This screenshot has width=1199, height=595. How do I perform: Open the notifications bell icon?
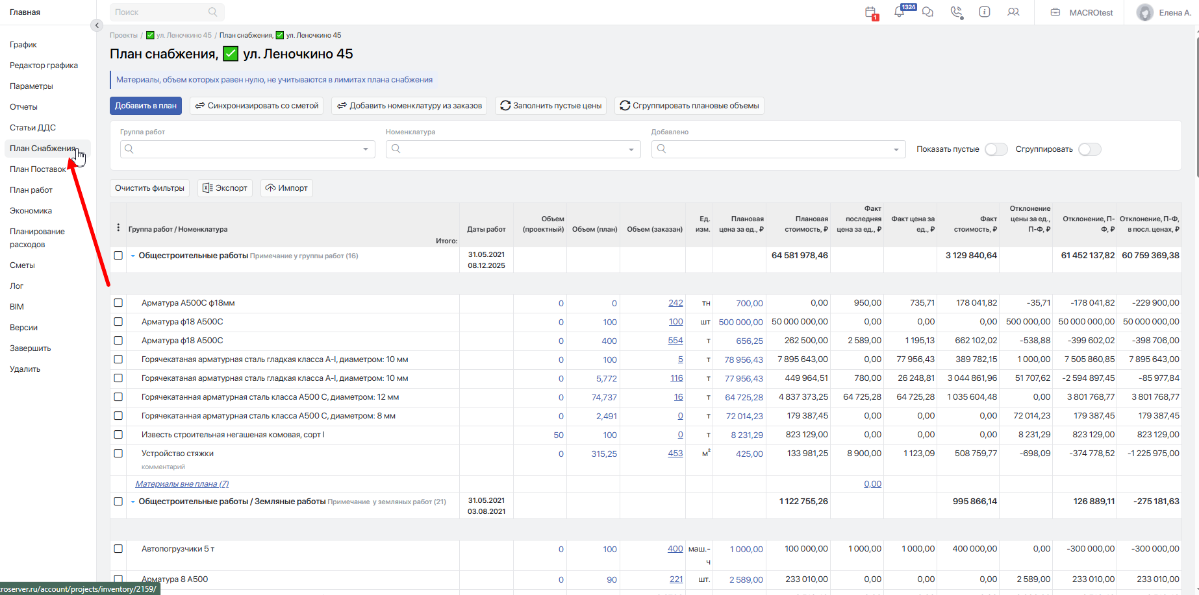coord(900,12)
